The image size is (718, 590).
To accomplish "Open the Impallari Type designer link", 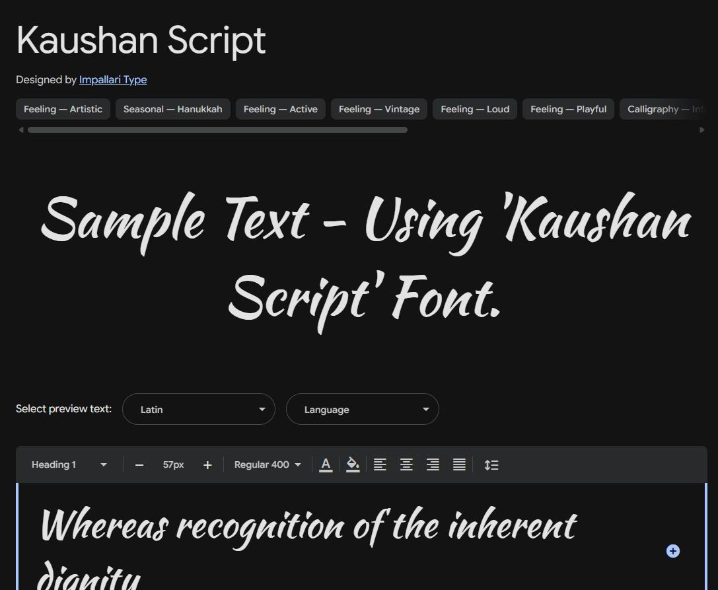I will [113, 80].
